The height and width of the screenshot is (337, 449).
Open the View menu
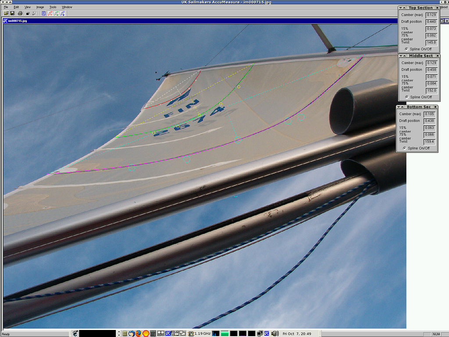tap(28, 7)
